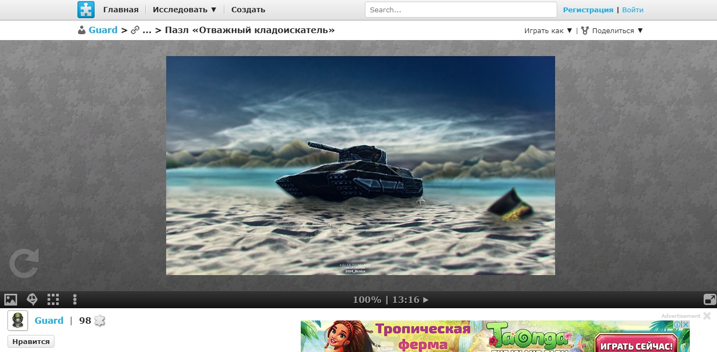This screenshot has width=717, height=352.
Task: Click the 100% | 13:16 progress text
Action: click(386, 300)
